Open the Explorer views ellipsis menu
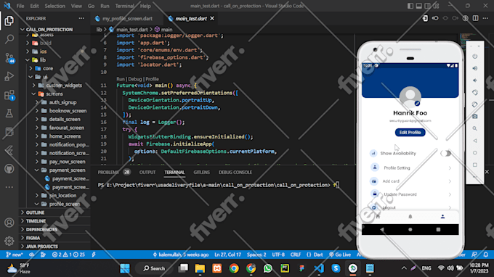This screenshot has width=494, height=277. coord(81,19)
